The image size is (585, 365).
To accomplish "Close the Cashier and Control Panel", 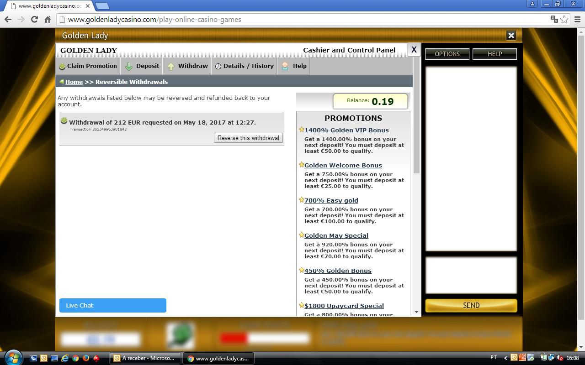I will 414,49.
